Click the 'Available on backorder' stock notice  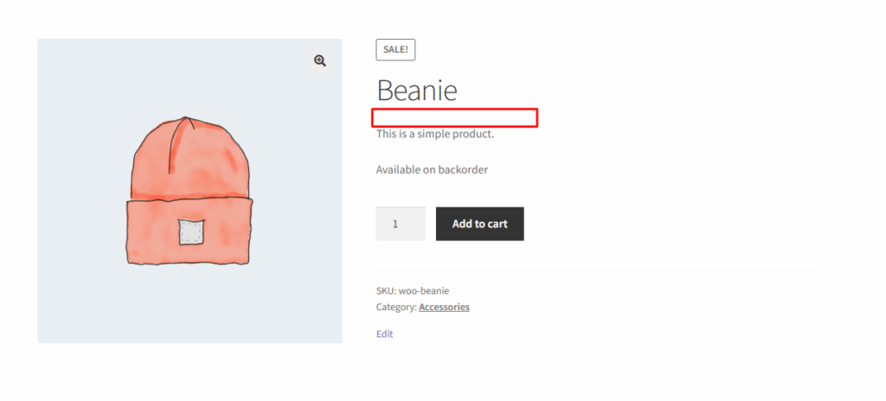click(x=432, y=169)
